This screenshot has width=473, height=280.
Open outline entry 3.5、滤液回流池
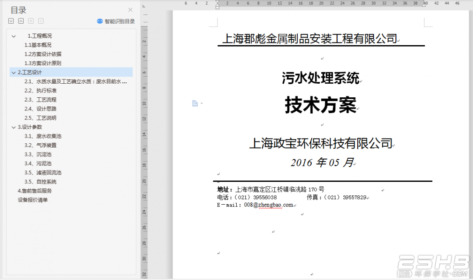click(43, 172)
